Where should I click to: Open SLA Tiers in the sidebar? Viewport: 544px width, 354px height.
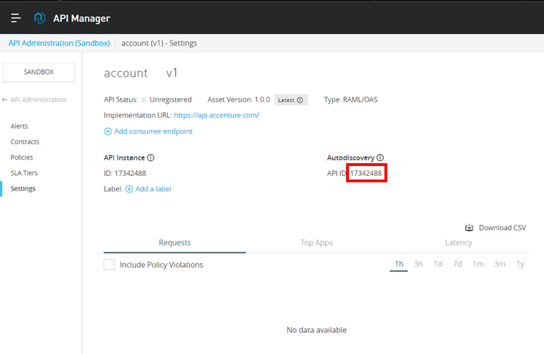(24, 173)
